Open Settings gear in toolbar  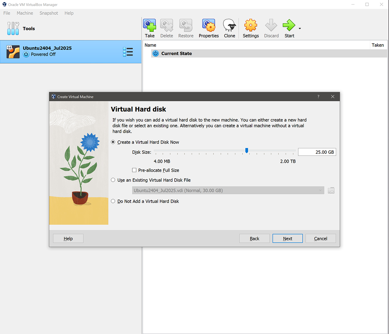(x=251, y=25)
